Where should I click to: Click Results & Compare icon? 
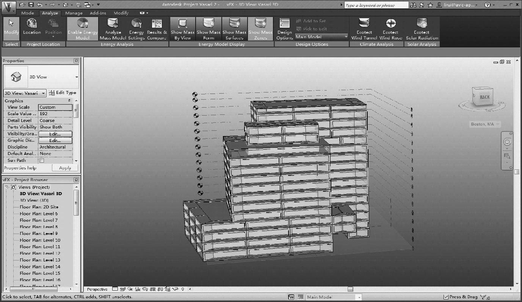click(x=157, y=24)
